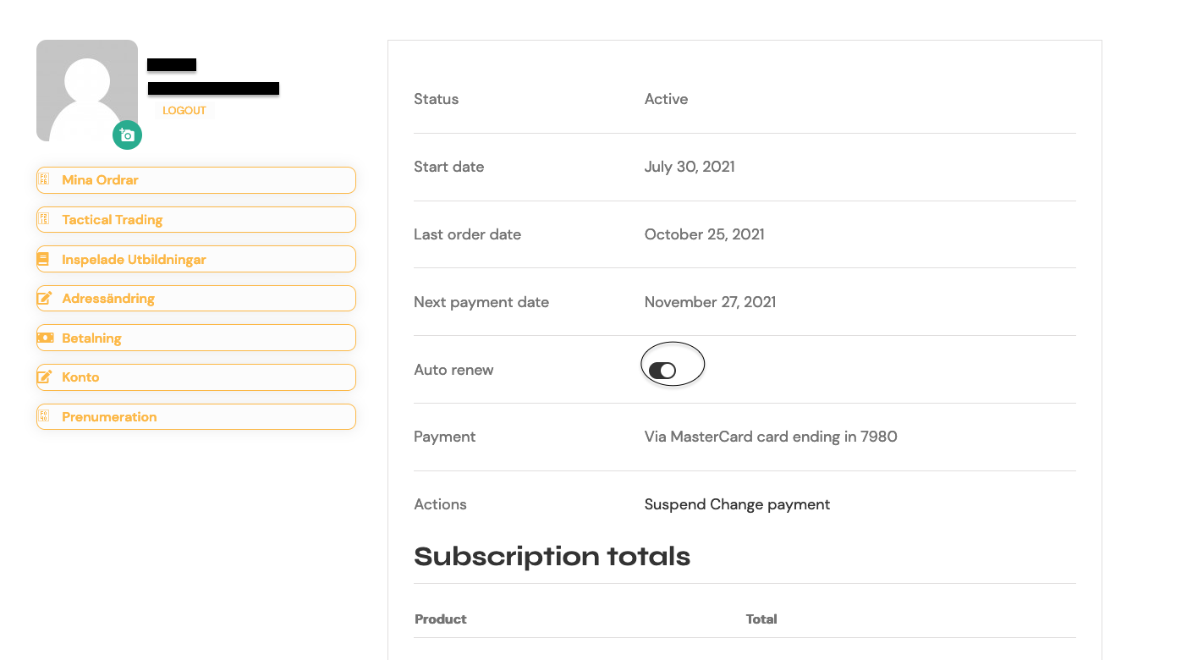Toggle the Auto renew switch

[662, 370]
